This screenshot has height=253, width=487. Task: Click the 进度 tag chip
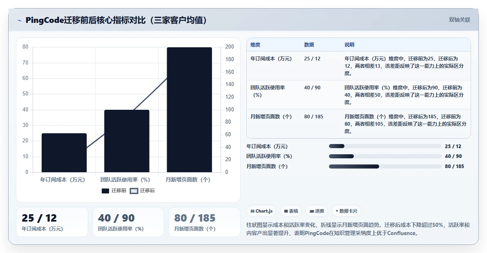(317, 211)
